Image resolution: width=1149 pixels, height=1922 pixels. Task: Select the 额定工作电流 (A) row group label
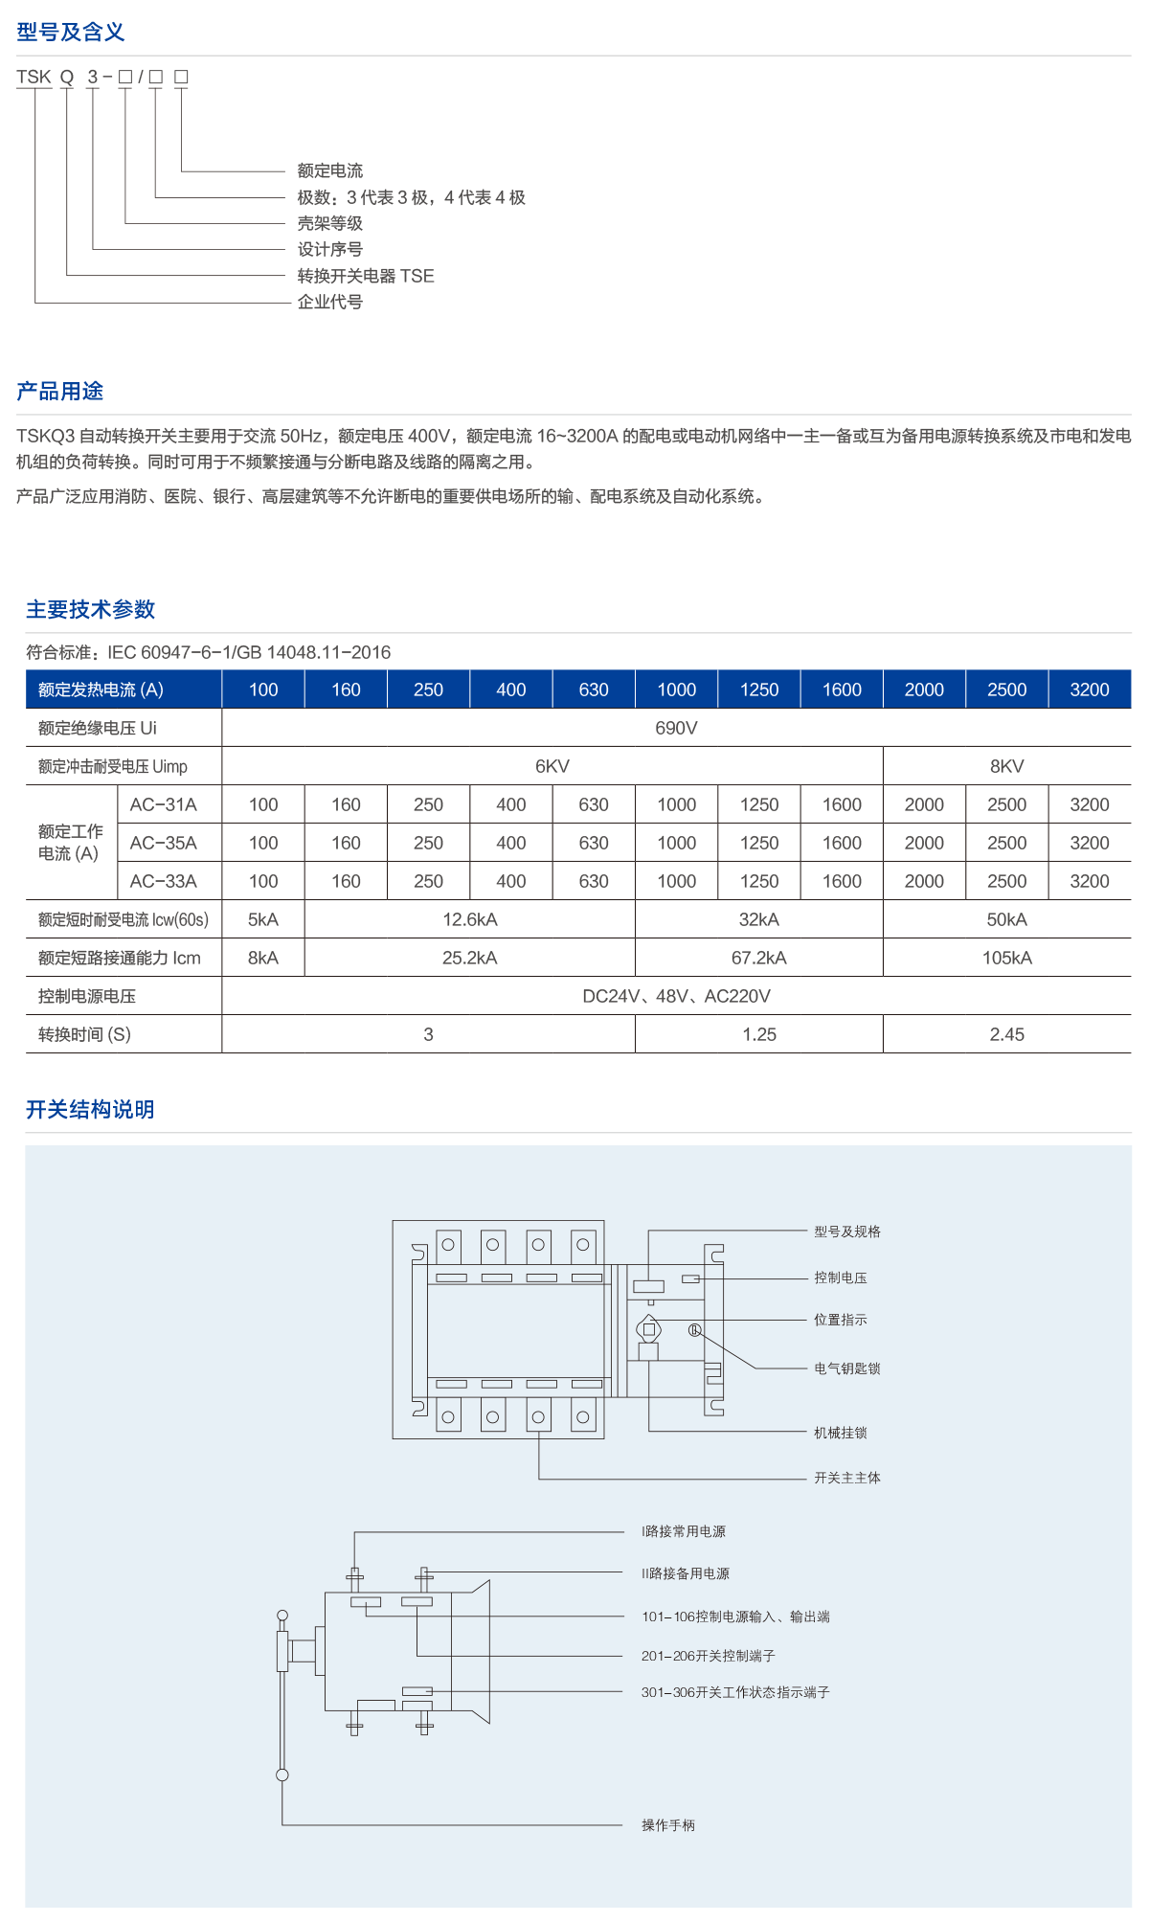[x=71, y=843]
